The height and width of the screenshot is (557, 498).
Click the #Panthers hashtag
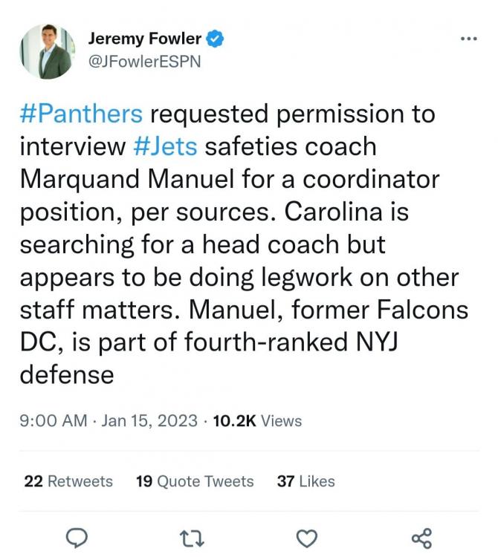81,114
